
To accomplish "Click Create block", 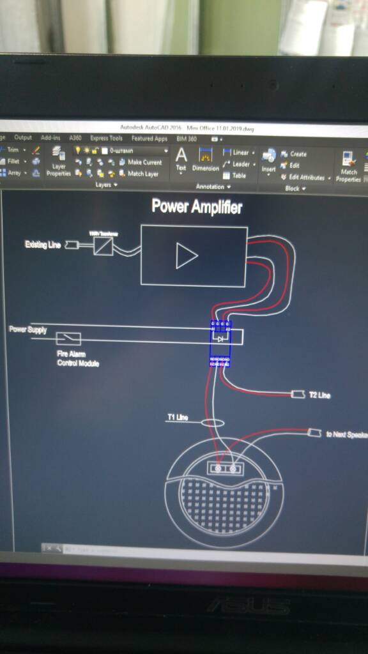I will tap(294, 154).
